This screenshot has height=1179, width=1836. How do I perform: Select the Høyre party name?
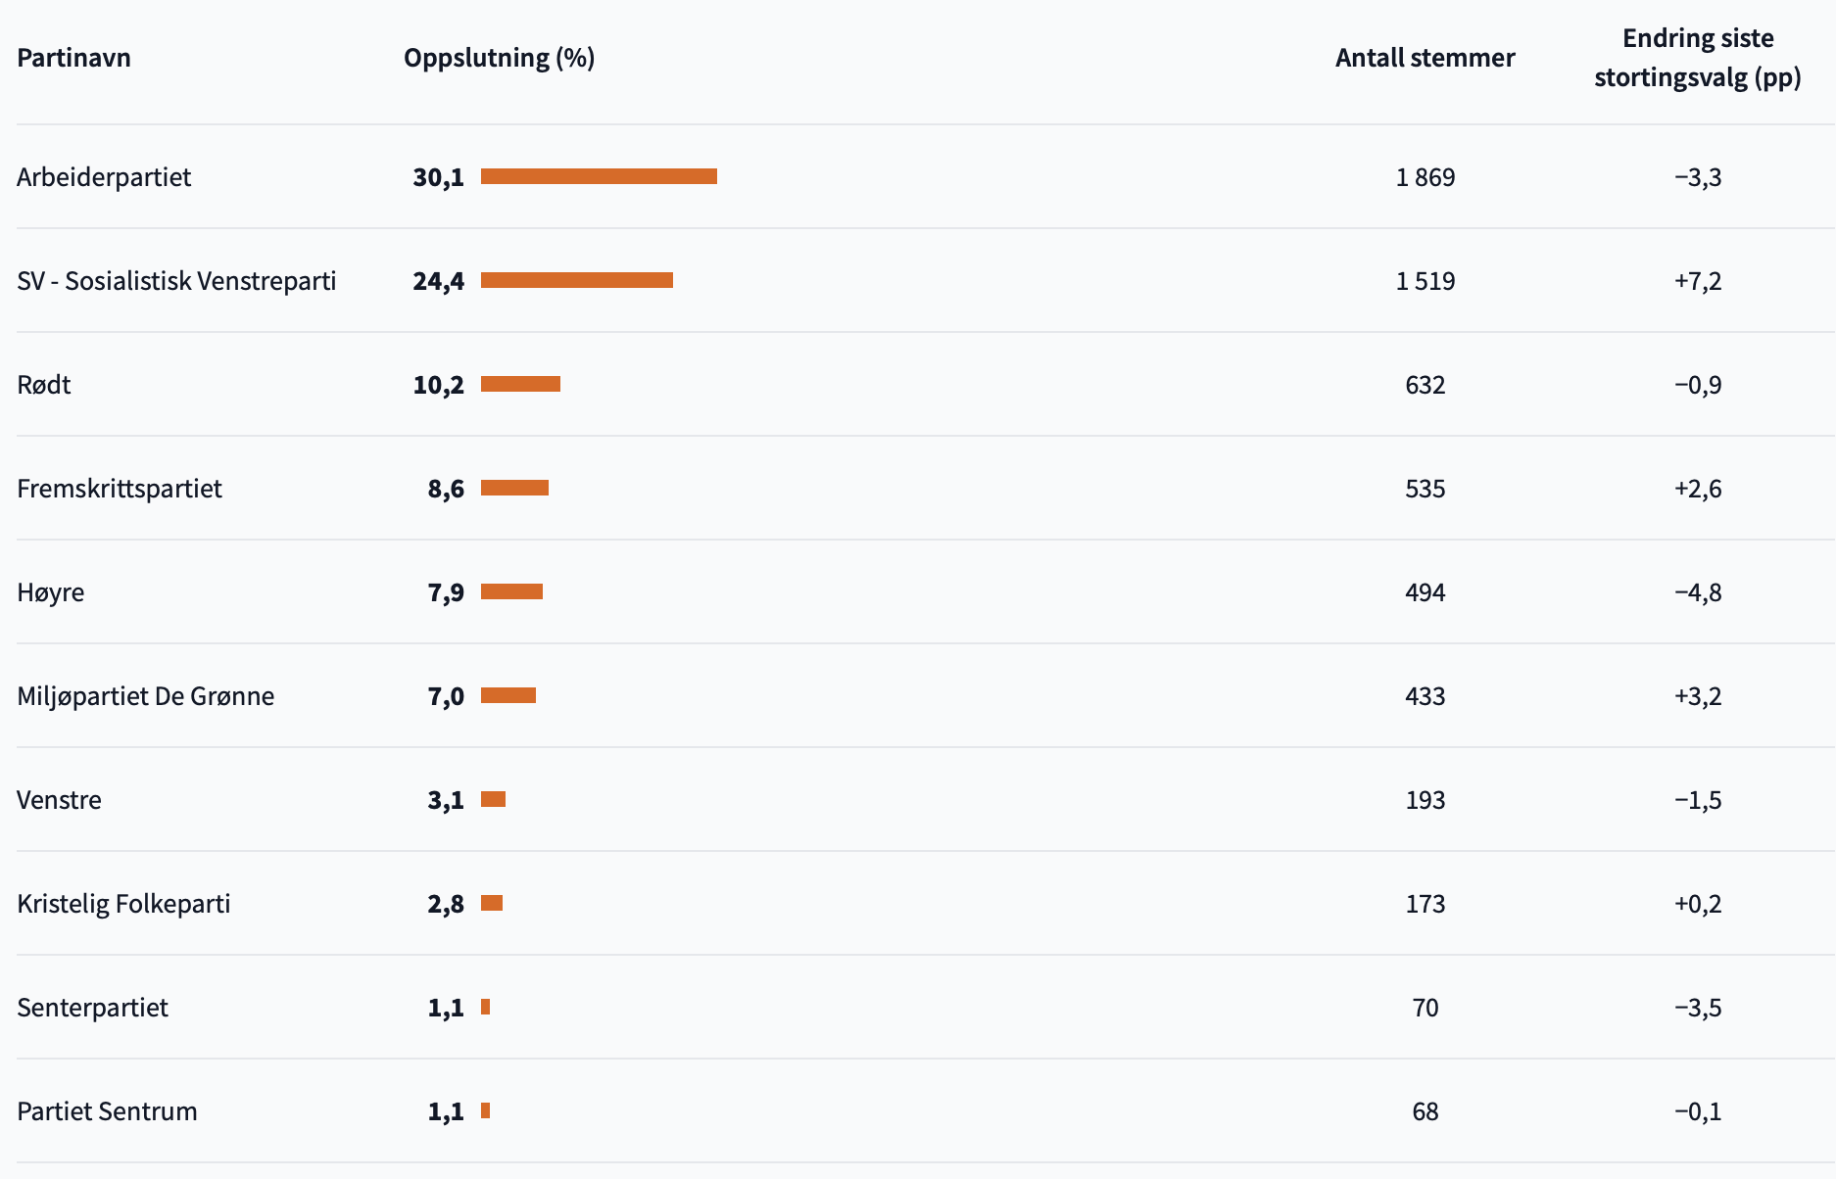(51, 592)
